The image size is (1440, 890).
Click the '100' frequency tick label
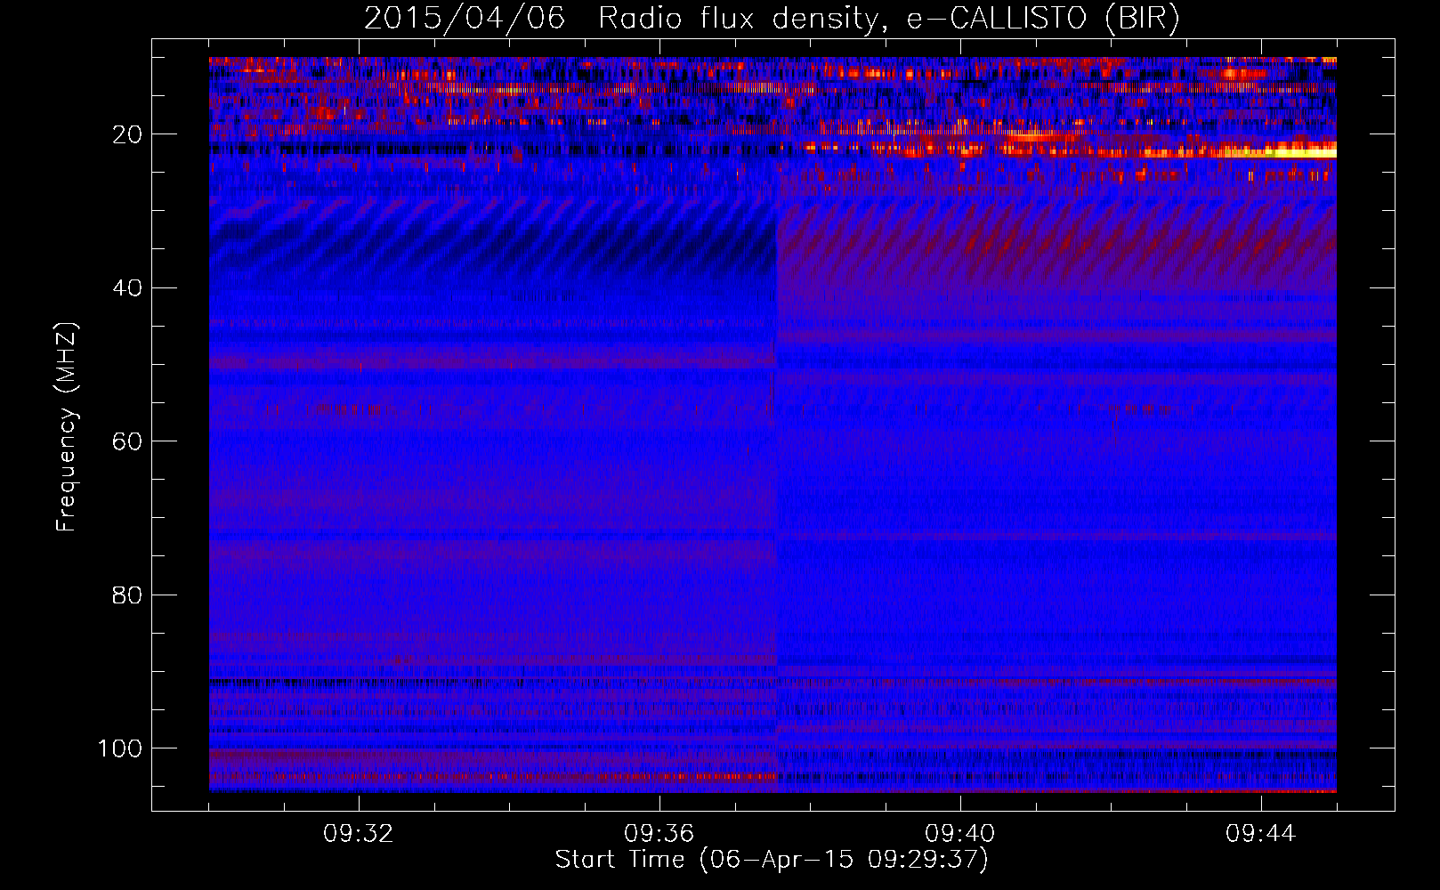point(120,748)
